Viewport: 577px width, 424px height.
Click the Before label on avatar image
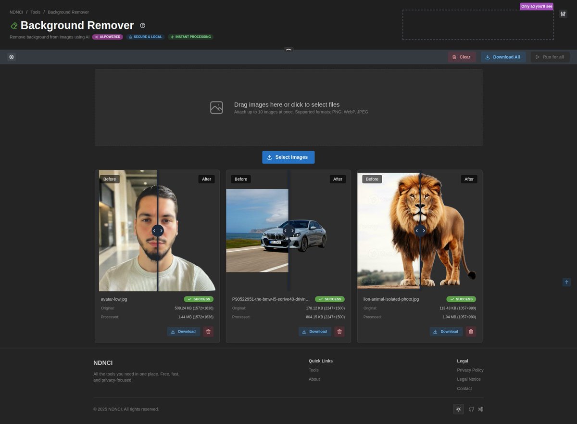110,179
